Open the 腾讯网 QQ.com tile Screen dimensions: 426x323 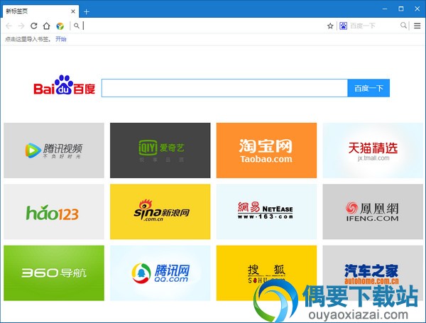[160, 273]
